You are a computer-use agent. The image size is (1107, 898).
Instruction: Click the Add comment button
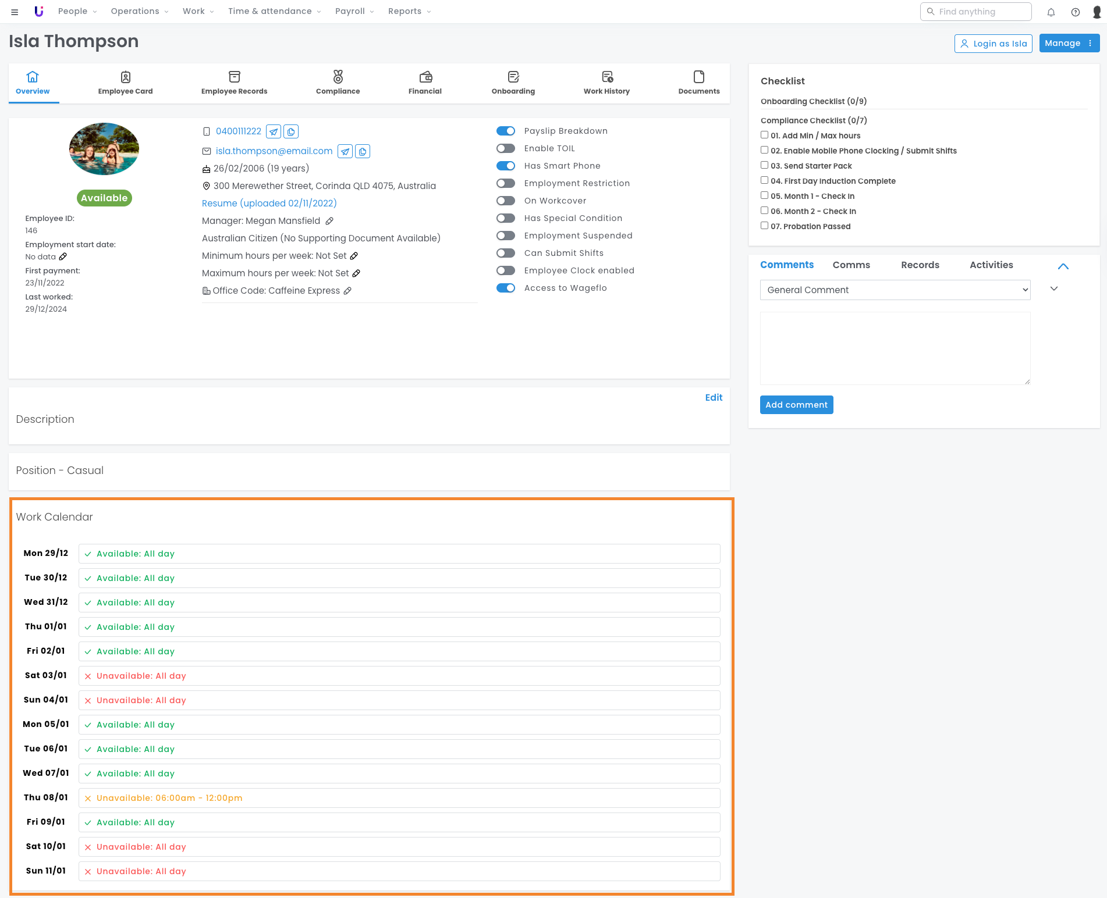coord(796,405)
